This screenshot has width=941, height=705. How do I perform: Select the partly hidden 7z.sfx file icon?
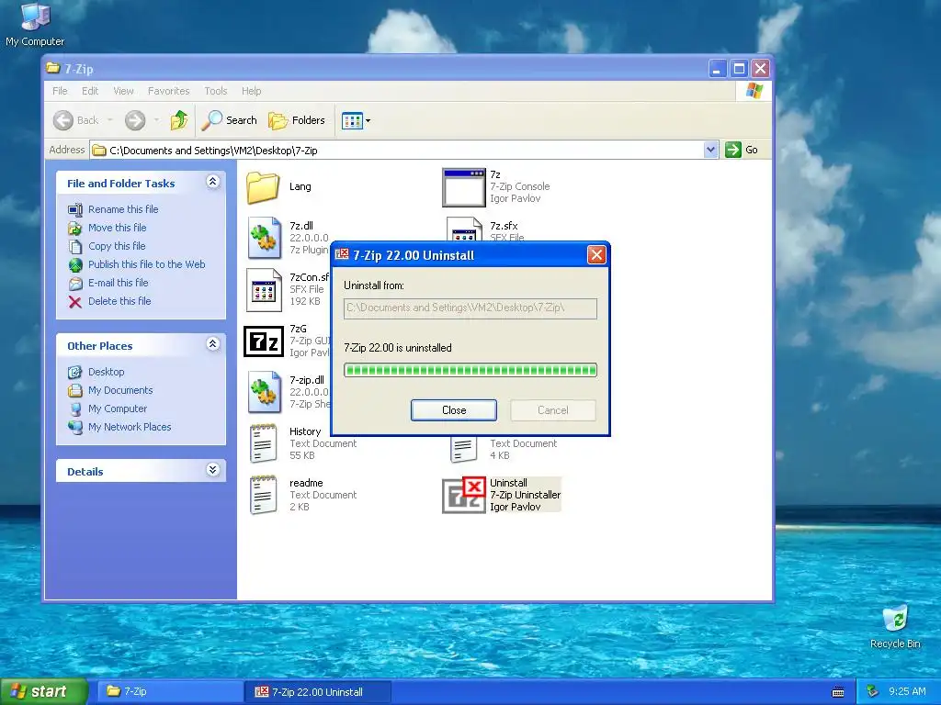coord(464,229)
